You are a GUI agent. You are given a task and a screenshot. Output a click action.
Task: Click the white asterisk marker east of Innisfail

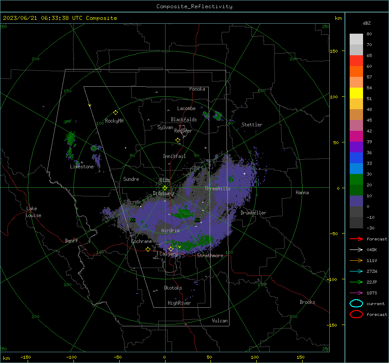pos(205,148)
